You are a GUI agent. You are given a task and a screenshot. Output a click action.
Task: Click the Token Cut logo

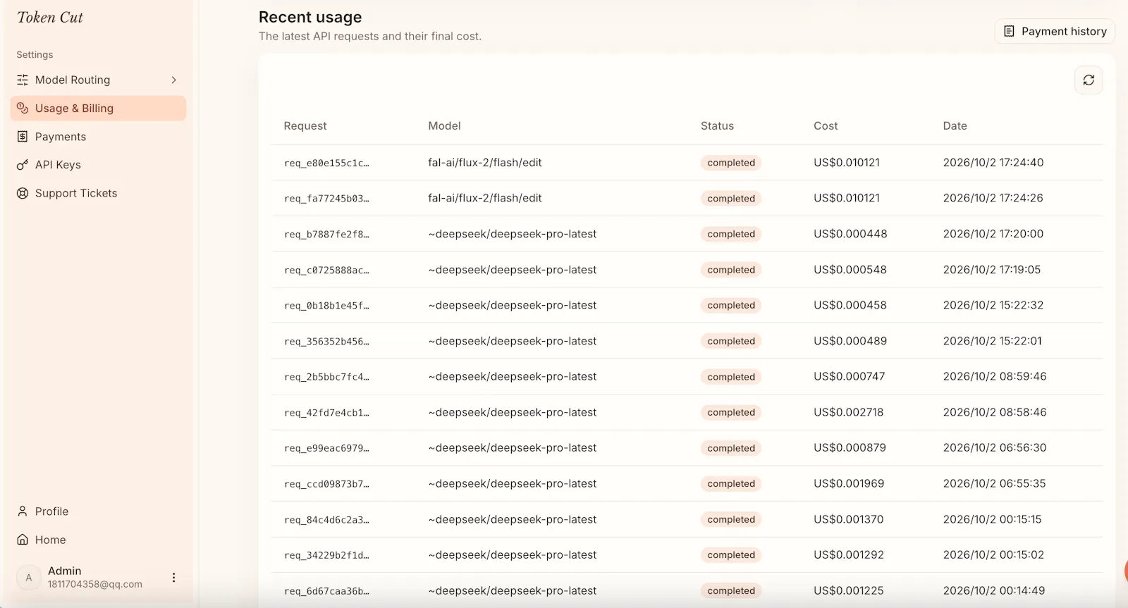(50, 18)
